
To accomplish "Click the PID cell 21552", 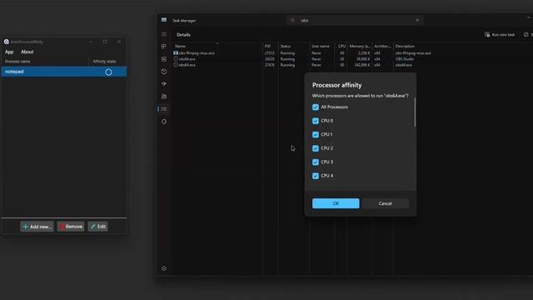I will [270, 53].
